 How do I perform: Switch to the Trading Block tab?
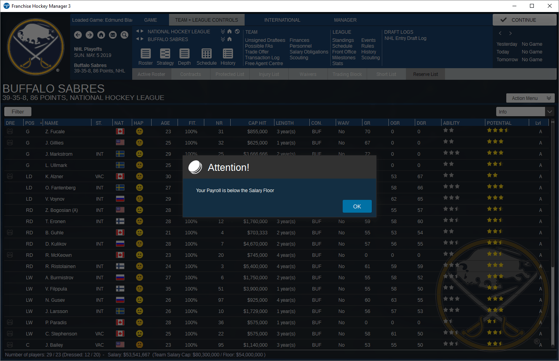[x=347, y=74]
